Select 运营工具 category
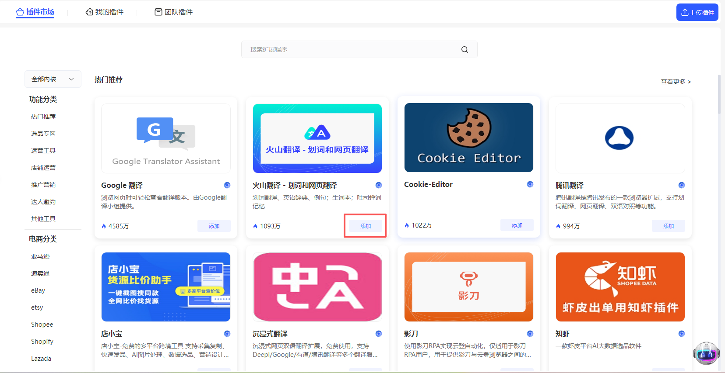The height and width of the screenshot is (373, 725). coord(43,151)
